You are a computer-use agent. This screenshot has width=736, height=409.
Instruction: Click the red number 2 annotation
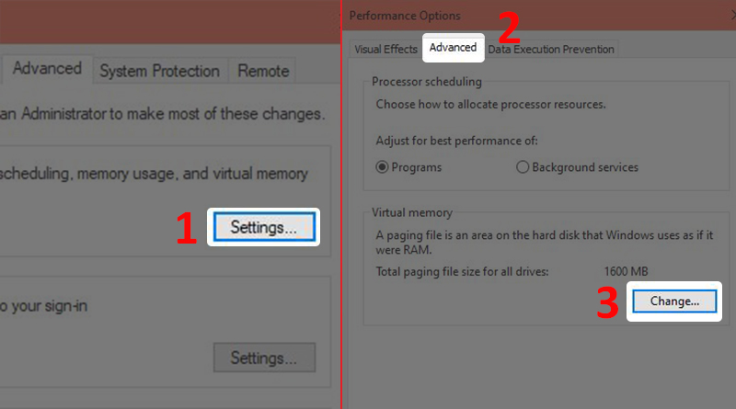(x=508, y=28)
